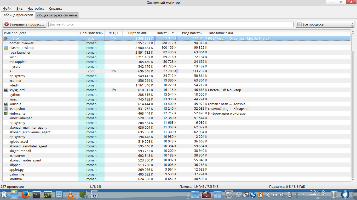Select the akonadi_mailfilter_agent process name
Viewport: 357px width, 200px height.
pos(28,127)
